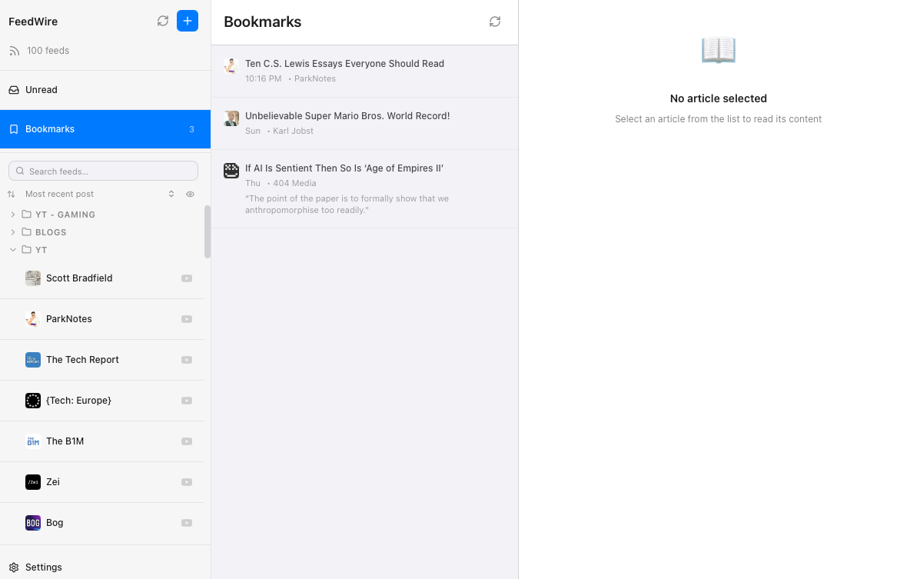Click the 100 feeds count text
910x579 pixels.
point(48,51)
